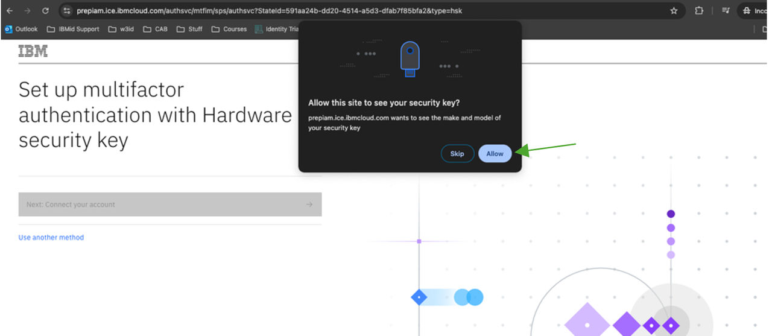Bookmark this page with the star icon
The height and width of the screenshot is (336, 772).
click(674, 11)
